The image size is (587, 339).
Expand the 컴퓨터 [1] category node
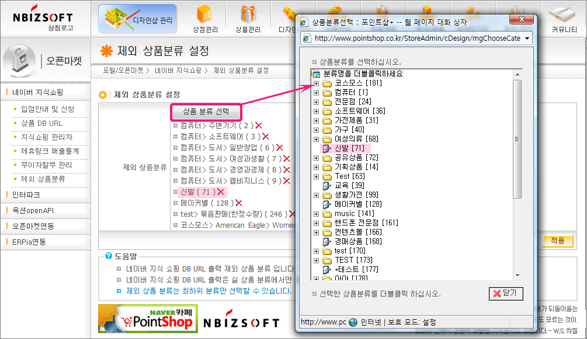click(316, 93)
